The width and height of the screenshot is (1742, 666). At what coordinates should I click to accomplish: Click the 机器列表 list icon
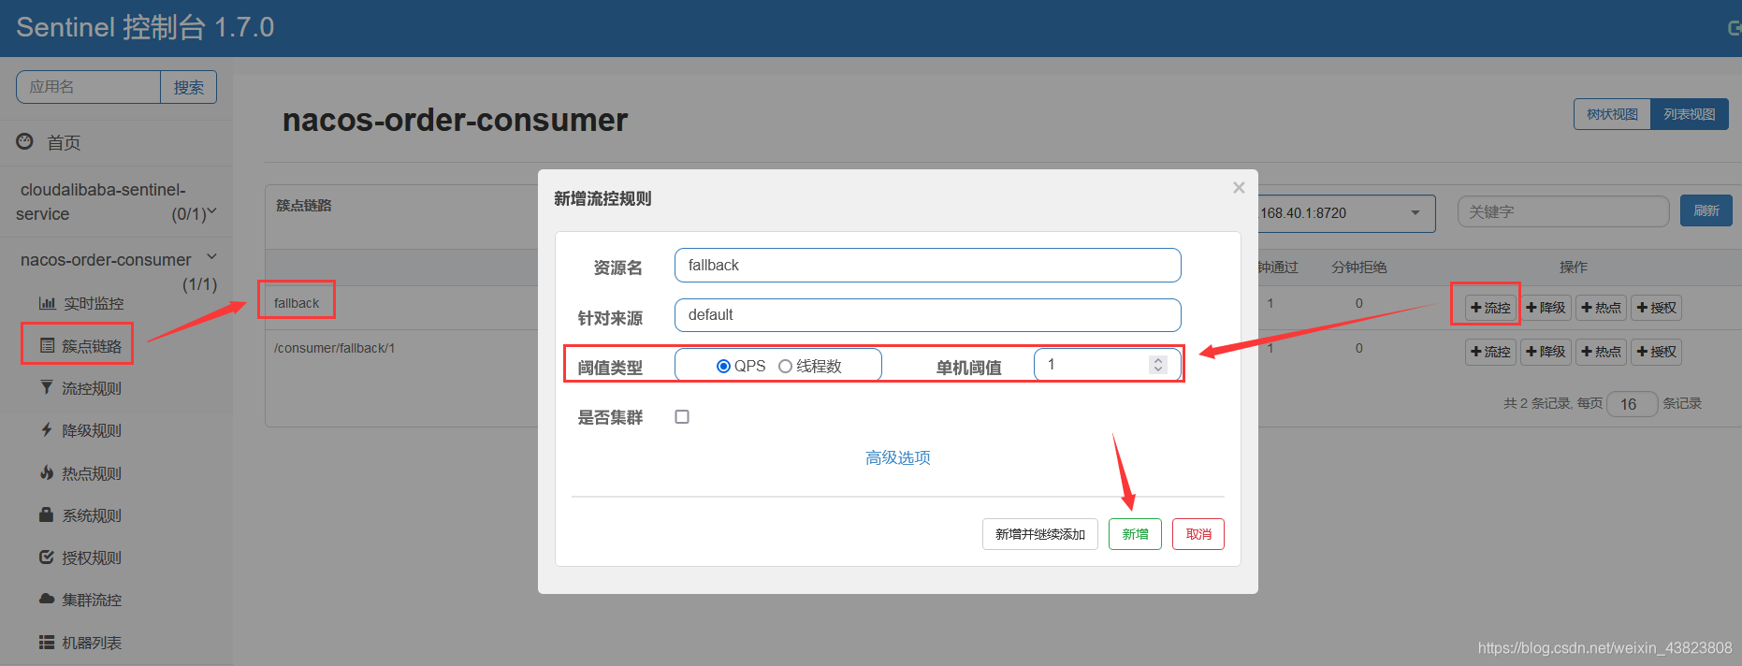click(47, 642)
